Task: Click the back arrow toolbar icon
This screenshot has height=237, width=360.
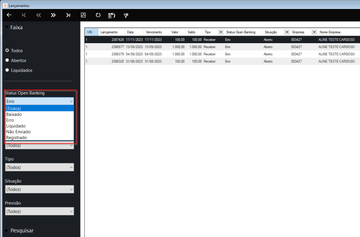Action: (9, 15)
